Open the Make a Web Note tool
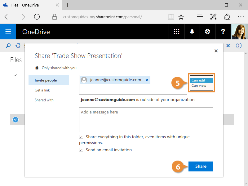 [x=213, y=17]
